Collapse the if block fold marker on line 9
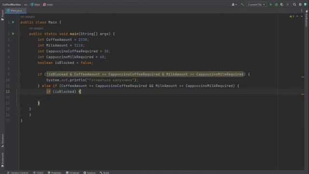The image size is (309, 174). 19,74
